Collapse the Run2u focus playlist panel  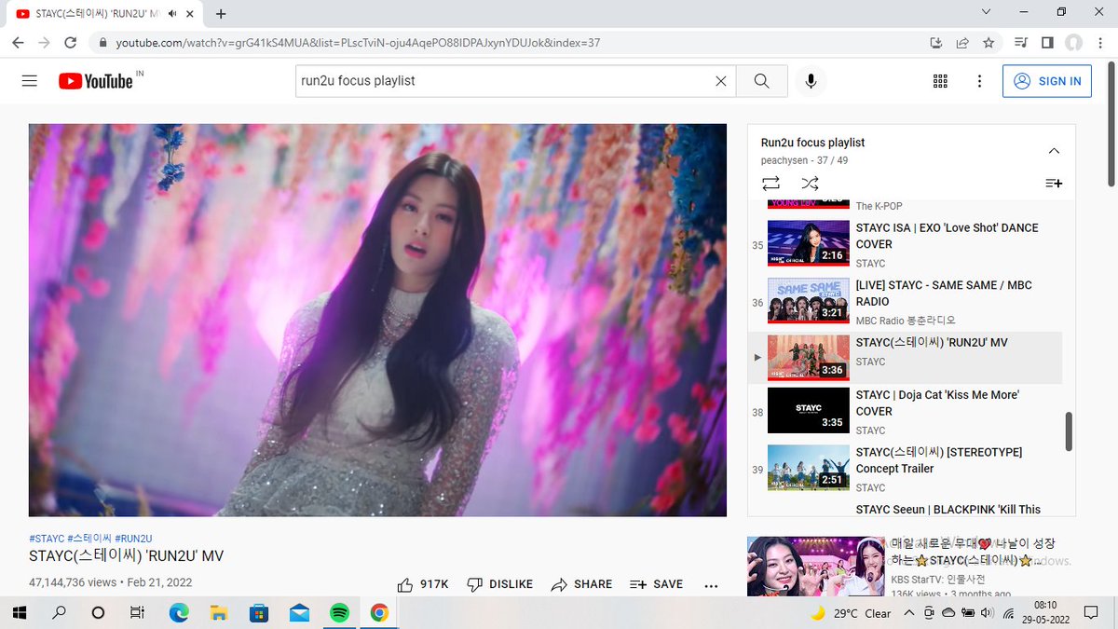tap(1054, 151)
